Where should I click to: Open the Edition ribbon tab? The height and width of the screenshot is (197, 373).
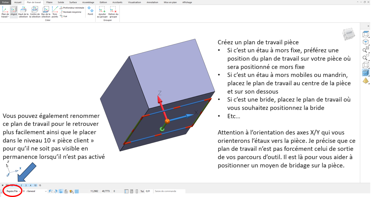103,2
